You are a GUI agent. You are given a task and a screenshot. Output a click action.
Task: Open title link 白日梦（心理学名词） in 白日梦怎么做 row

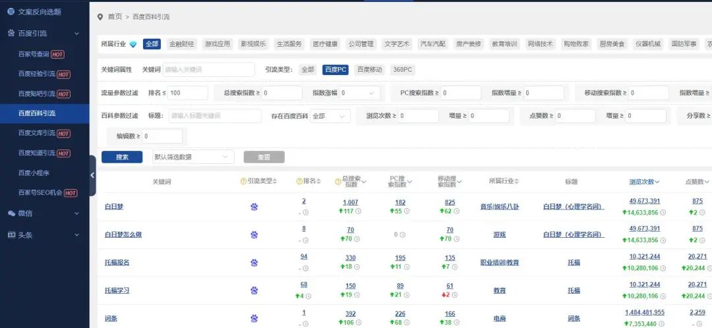574,234
